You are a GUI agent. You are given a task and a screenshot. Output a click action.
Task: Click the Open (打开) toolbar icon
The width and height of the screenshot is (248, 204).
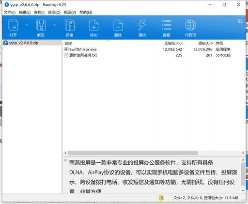13,25
